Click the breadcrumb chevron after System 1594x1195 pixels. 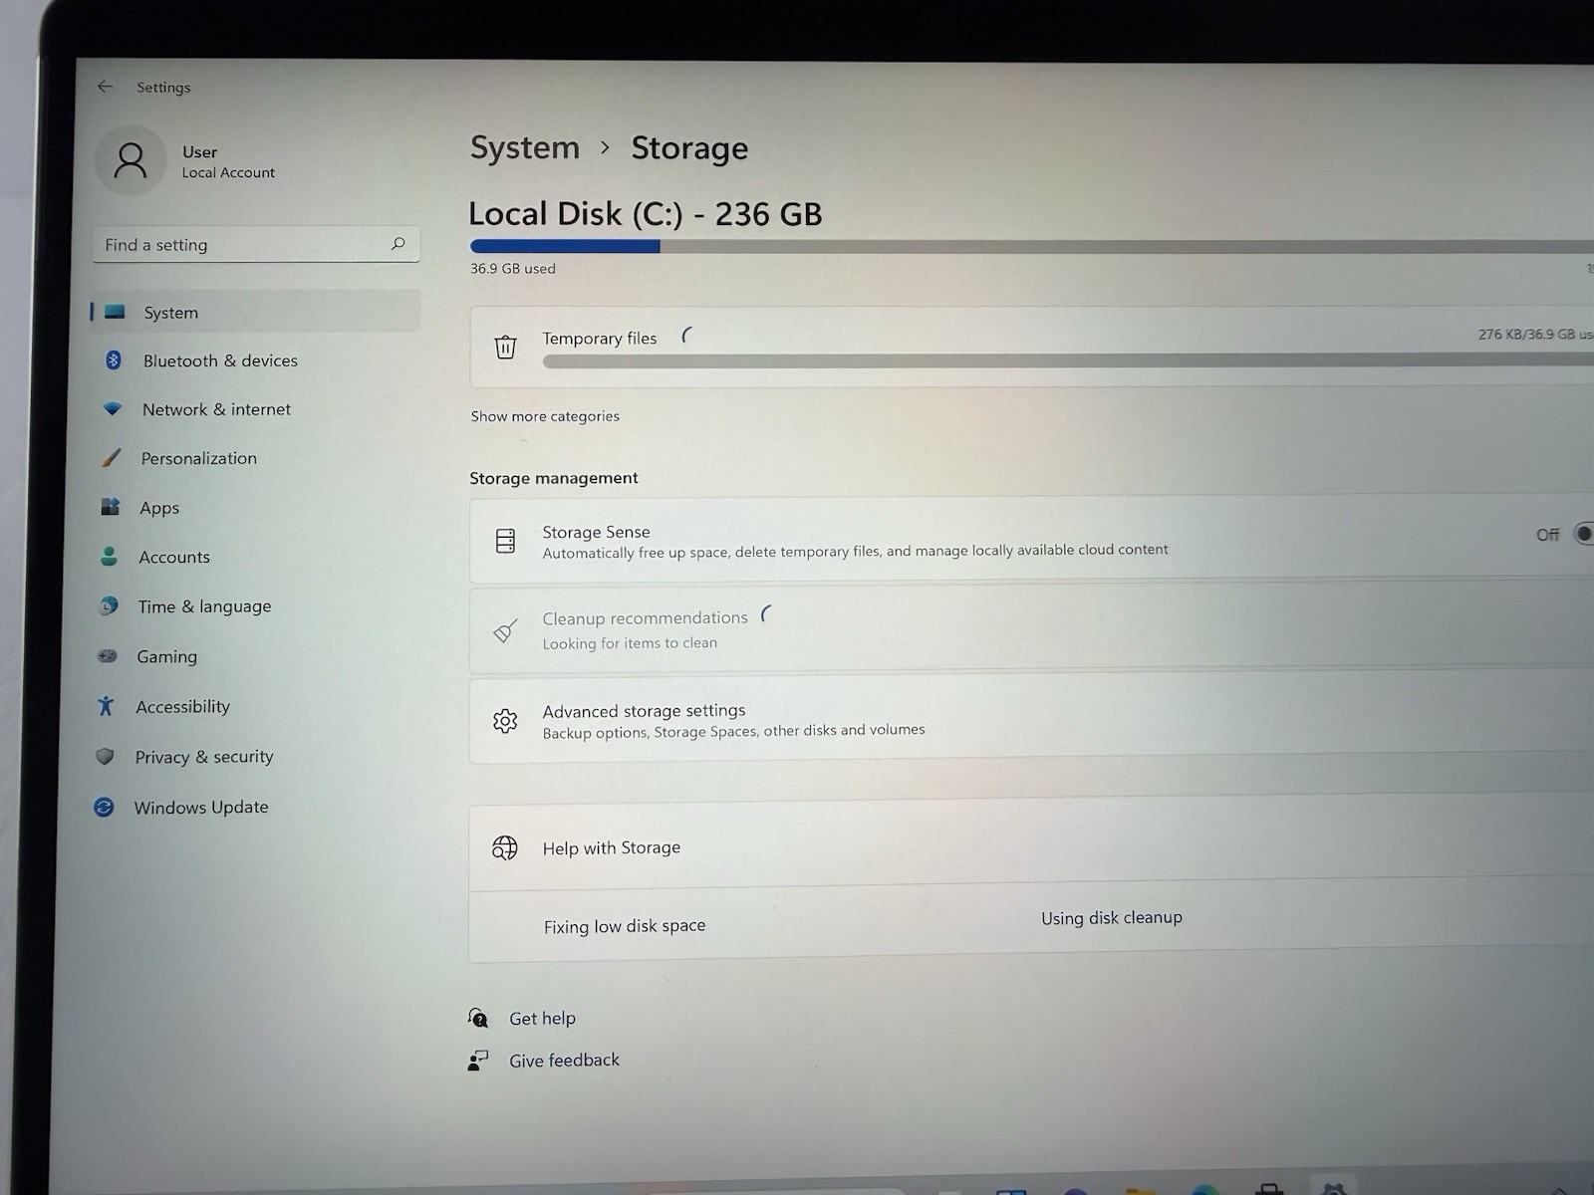pos(605,147)
